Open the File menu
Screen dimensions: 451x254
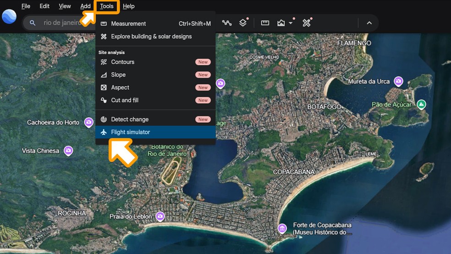(26, 6)
